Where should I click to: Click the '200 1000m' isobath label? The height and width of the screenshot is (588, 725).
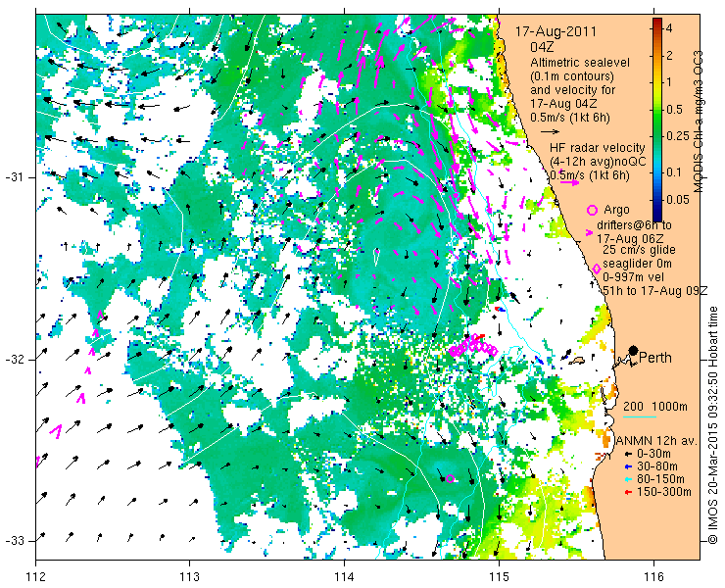point(655,407)
